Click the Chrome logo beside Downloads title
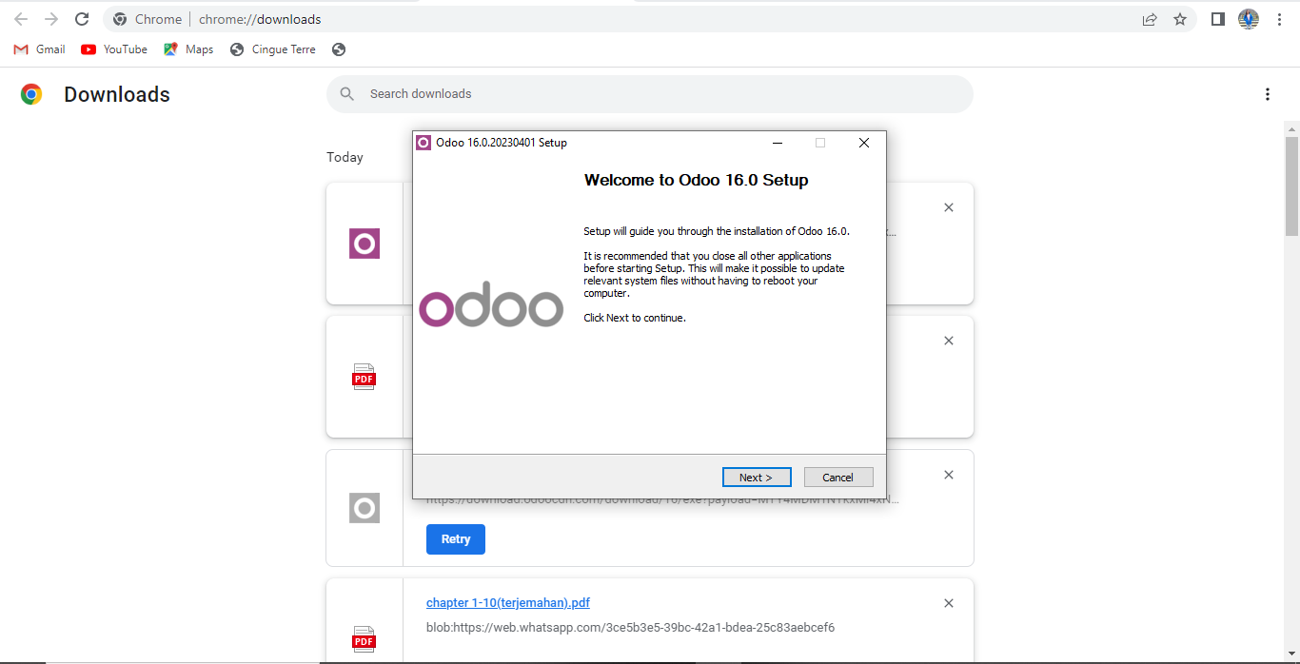Viewport: 1300px width, 664px height. click(x=31, y=94)
